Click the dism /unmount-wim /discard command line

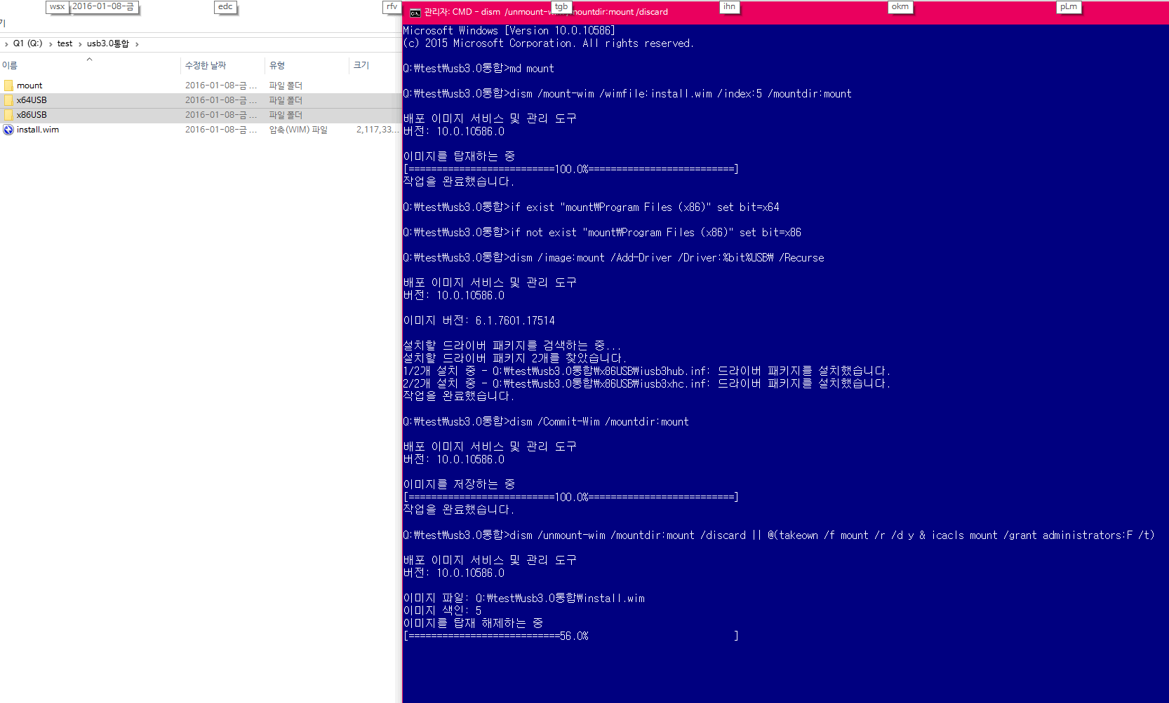pyautogui.click(x=779, y=535)
